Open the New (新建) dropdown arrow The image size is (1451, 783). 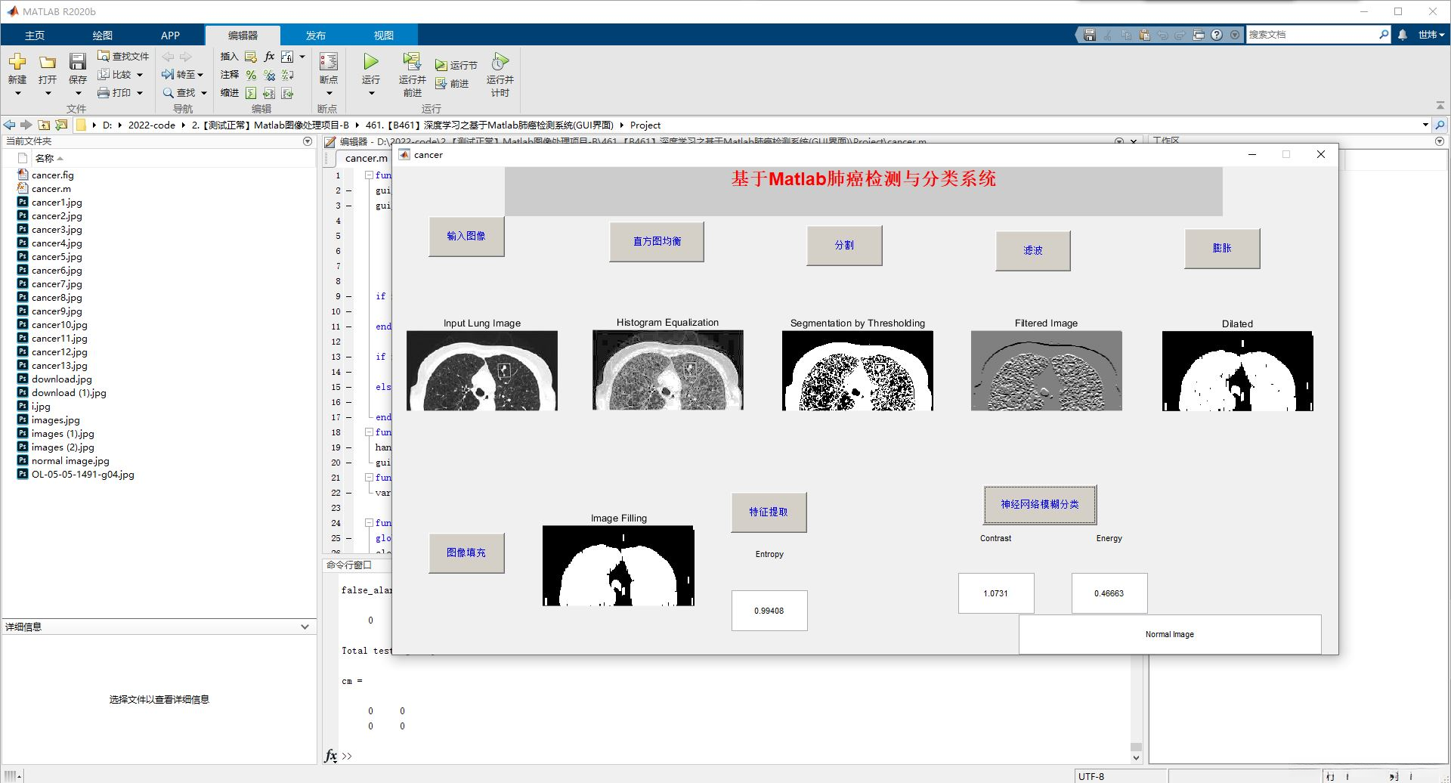pos(17,93)
